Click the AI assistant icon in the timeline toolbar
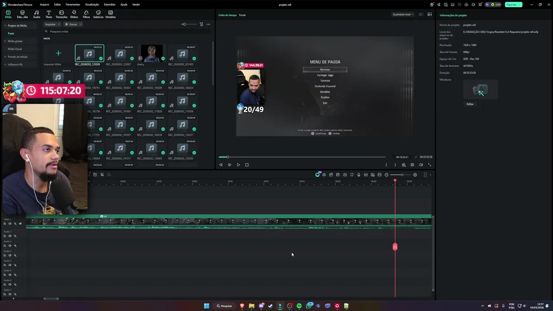Viewport: 553px width, 311px height. tap(317, 175)
